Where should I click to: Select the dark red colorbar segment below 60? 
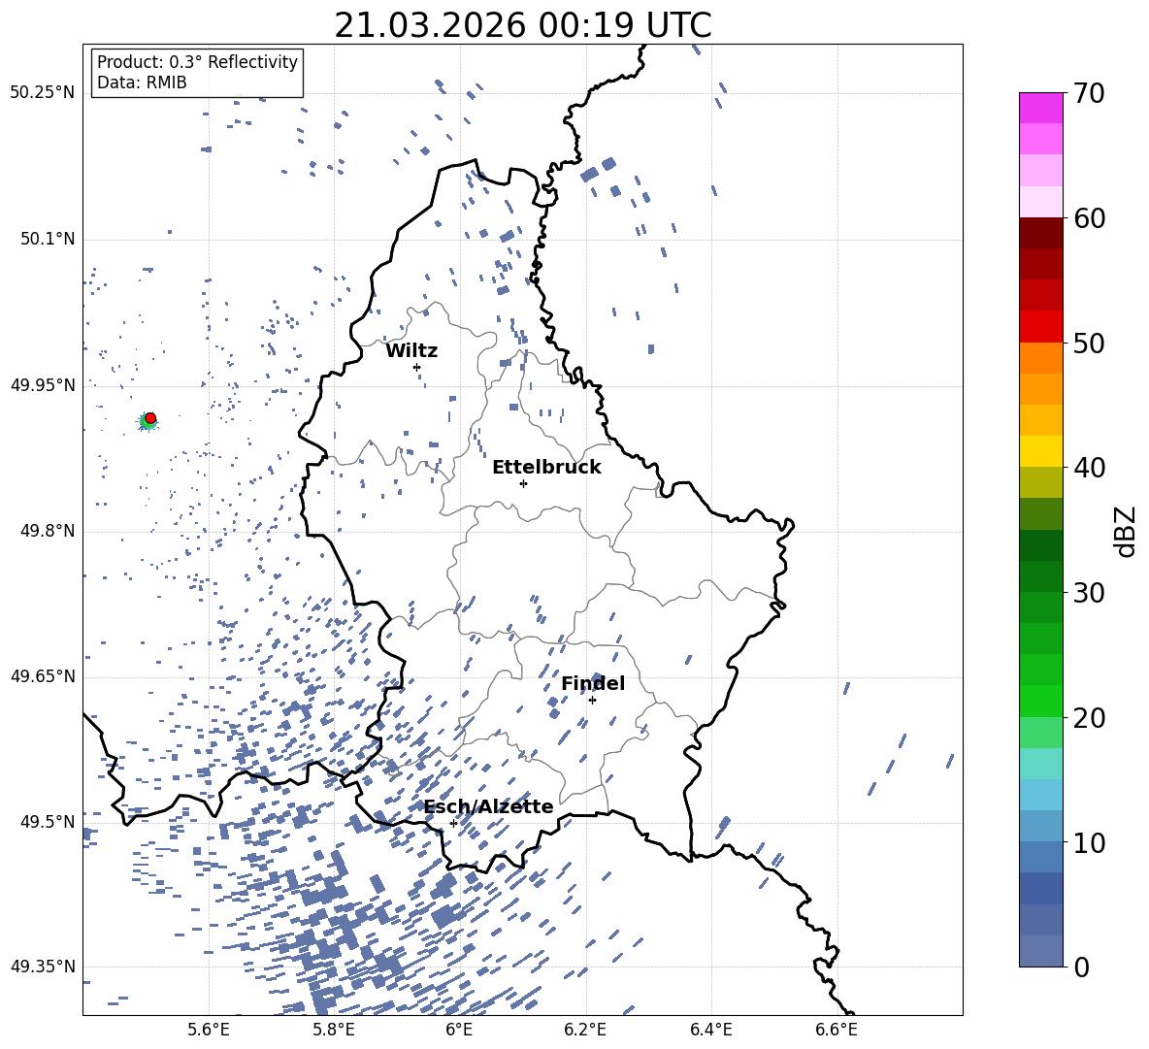(1041, 233)
